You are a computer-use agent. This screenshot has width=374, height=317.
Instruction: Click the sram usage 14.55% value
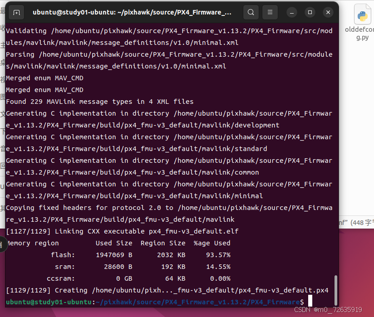pyautogui.click(x=218, y=267)
